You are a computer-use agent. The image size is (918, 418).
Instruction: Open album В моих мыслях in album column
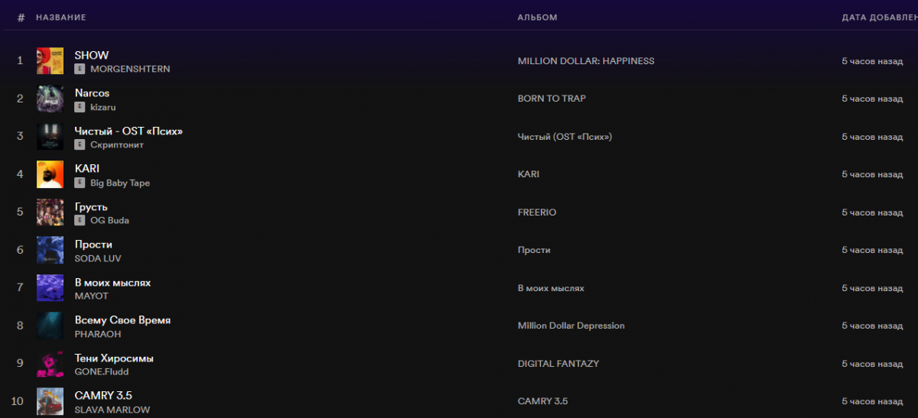pos(551,288)
